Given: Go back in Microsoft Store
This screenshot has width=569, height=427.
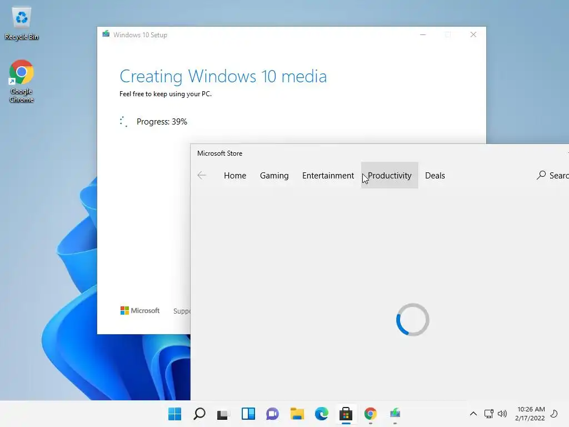Looking at the screenshot, I should [202, 175].
